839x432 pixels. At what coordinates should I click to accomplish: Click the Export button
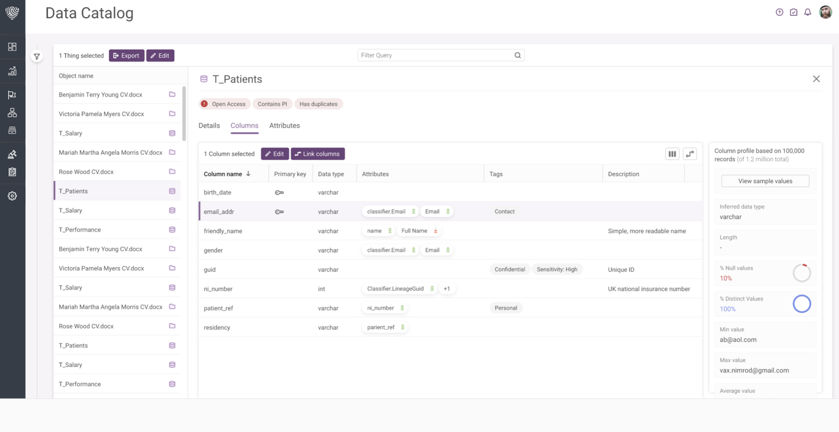click(x=126, y=56)
